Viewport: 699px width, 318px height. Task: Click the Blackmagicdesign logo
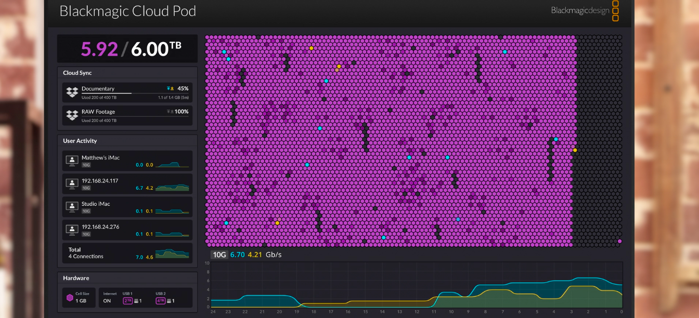coord(585,10)
